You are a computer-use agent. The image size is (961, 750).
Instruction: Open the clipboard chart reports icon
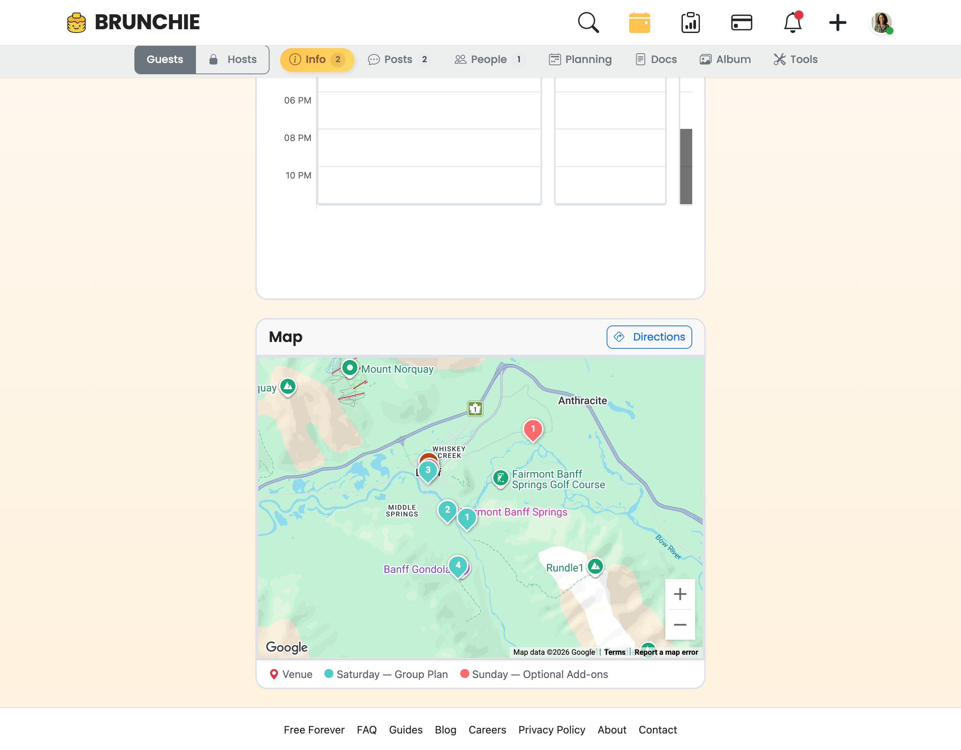click(690, 22)
